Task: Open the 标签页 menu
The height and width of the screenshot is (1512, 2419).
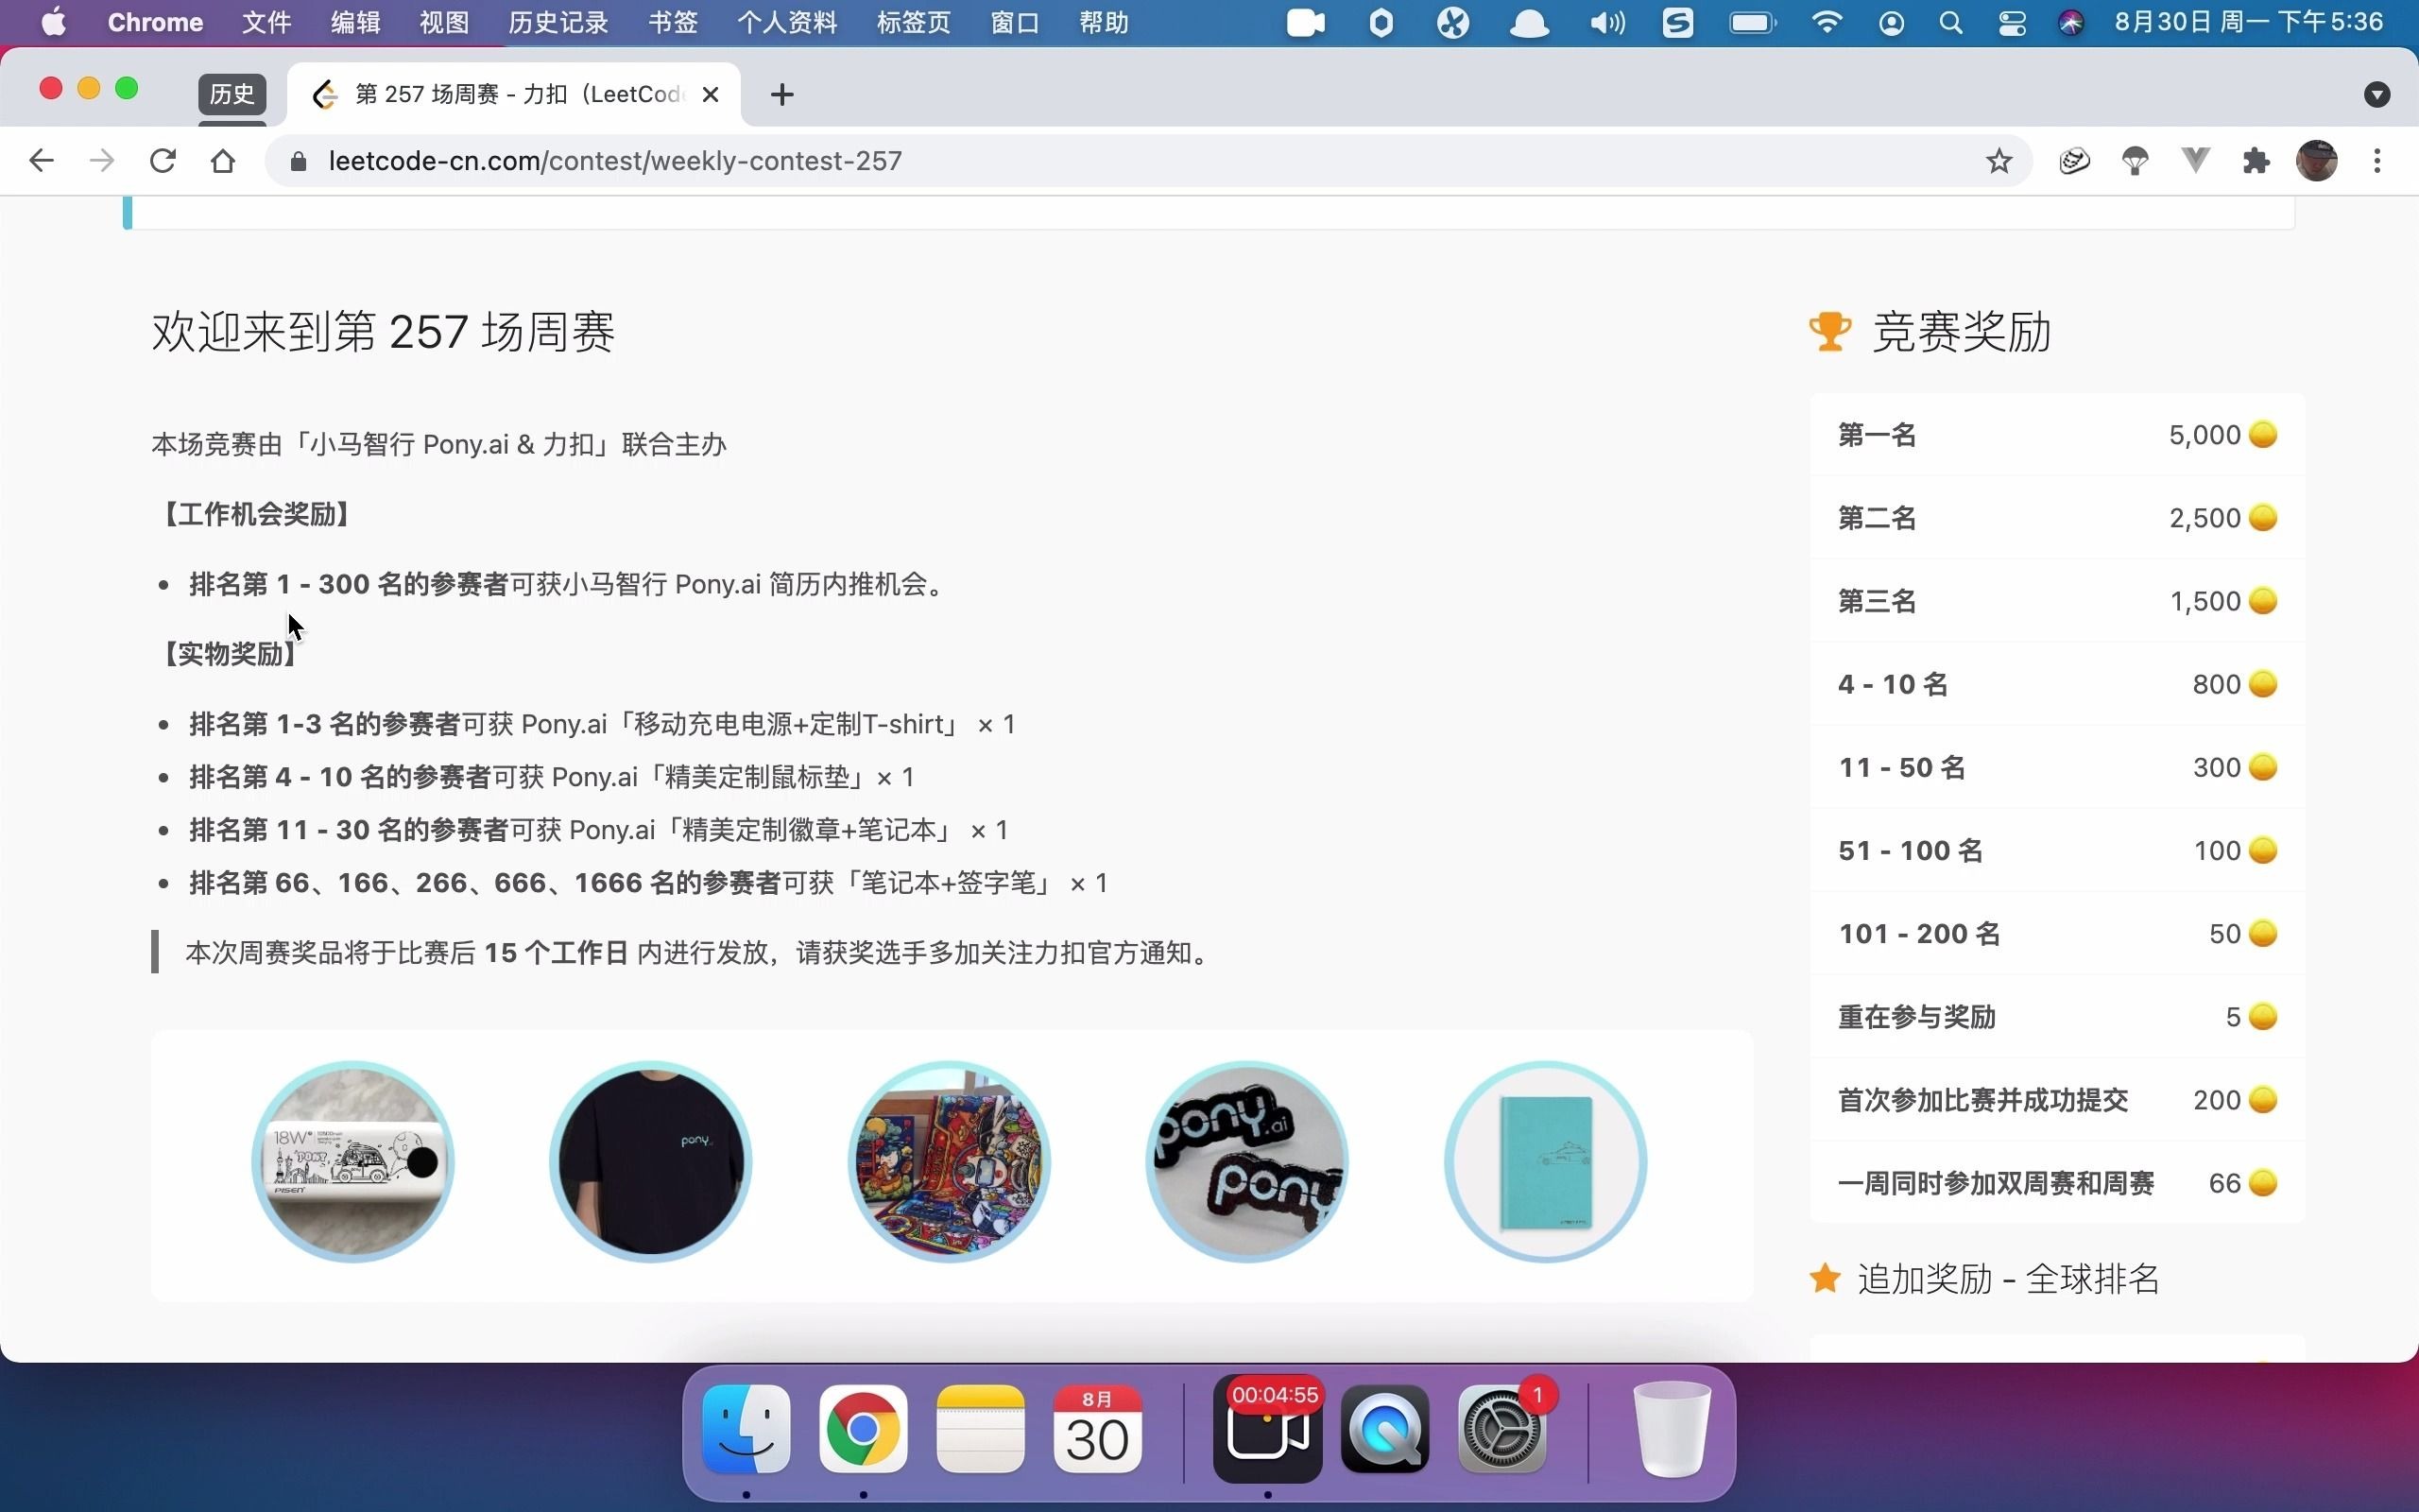Action: [914, 22]
